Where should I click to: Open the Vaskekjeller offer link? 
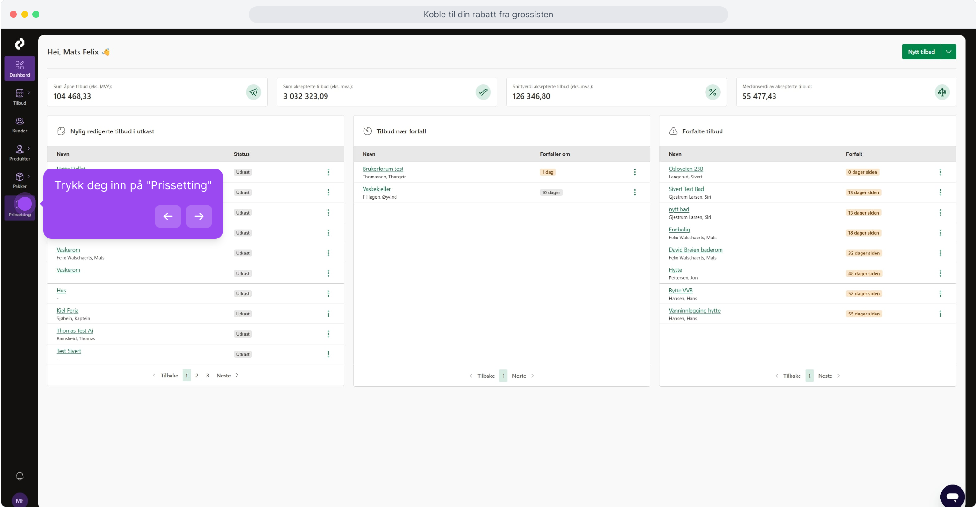coord(377,189)
